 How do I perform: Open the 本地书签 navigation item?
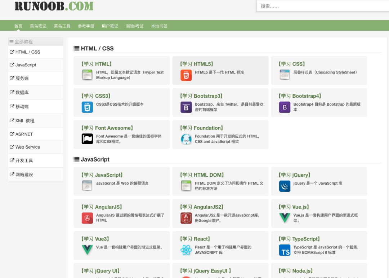pos(159,26)
